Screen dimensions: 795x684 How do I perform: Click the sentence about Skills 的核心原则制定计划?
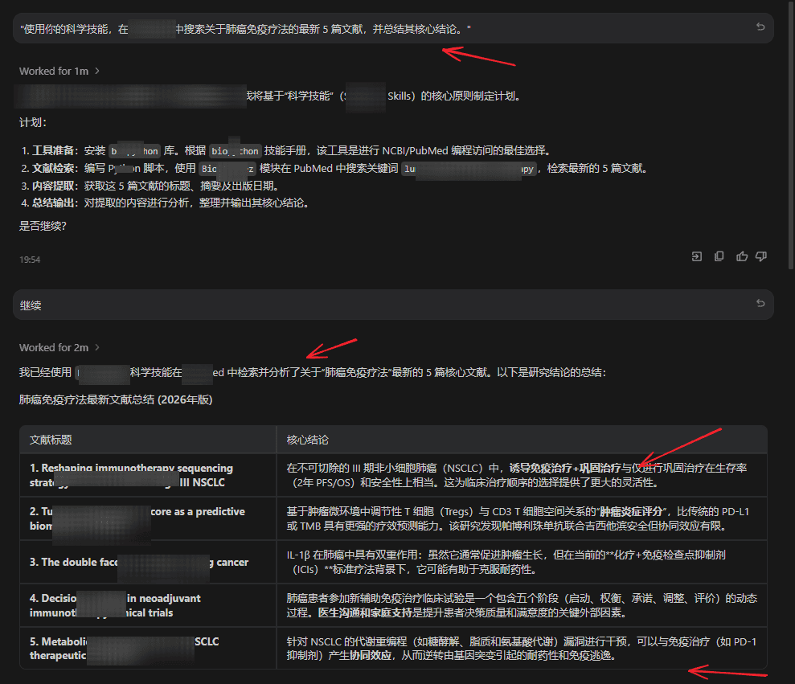click(383, 96)
